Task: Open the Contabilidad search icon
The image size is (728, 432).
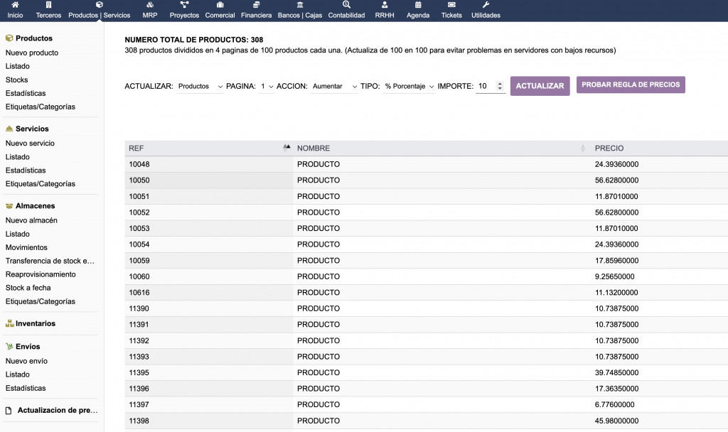Action: click(346, 5)
